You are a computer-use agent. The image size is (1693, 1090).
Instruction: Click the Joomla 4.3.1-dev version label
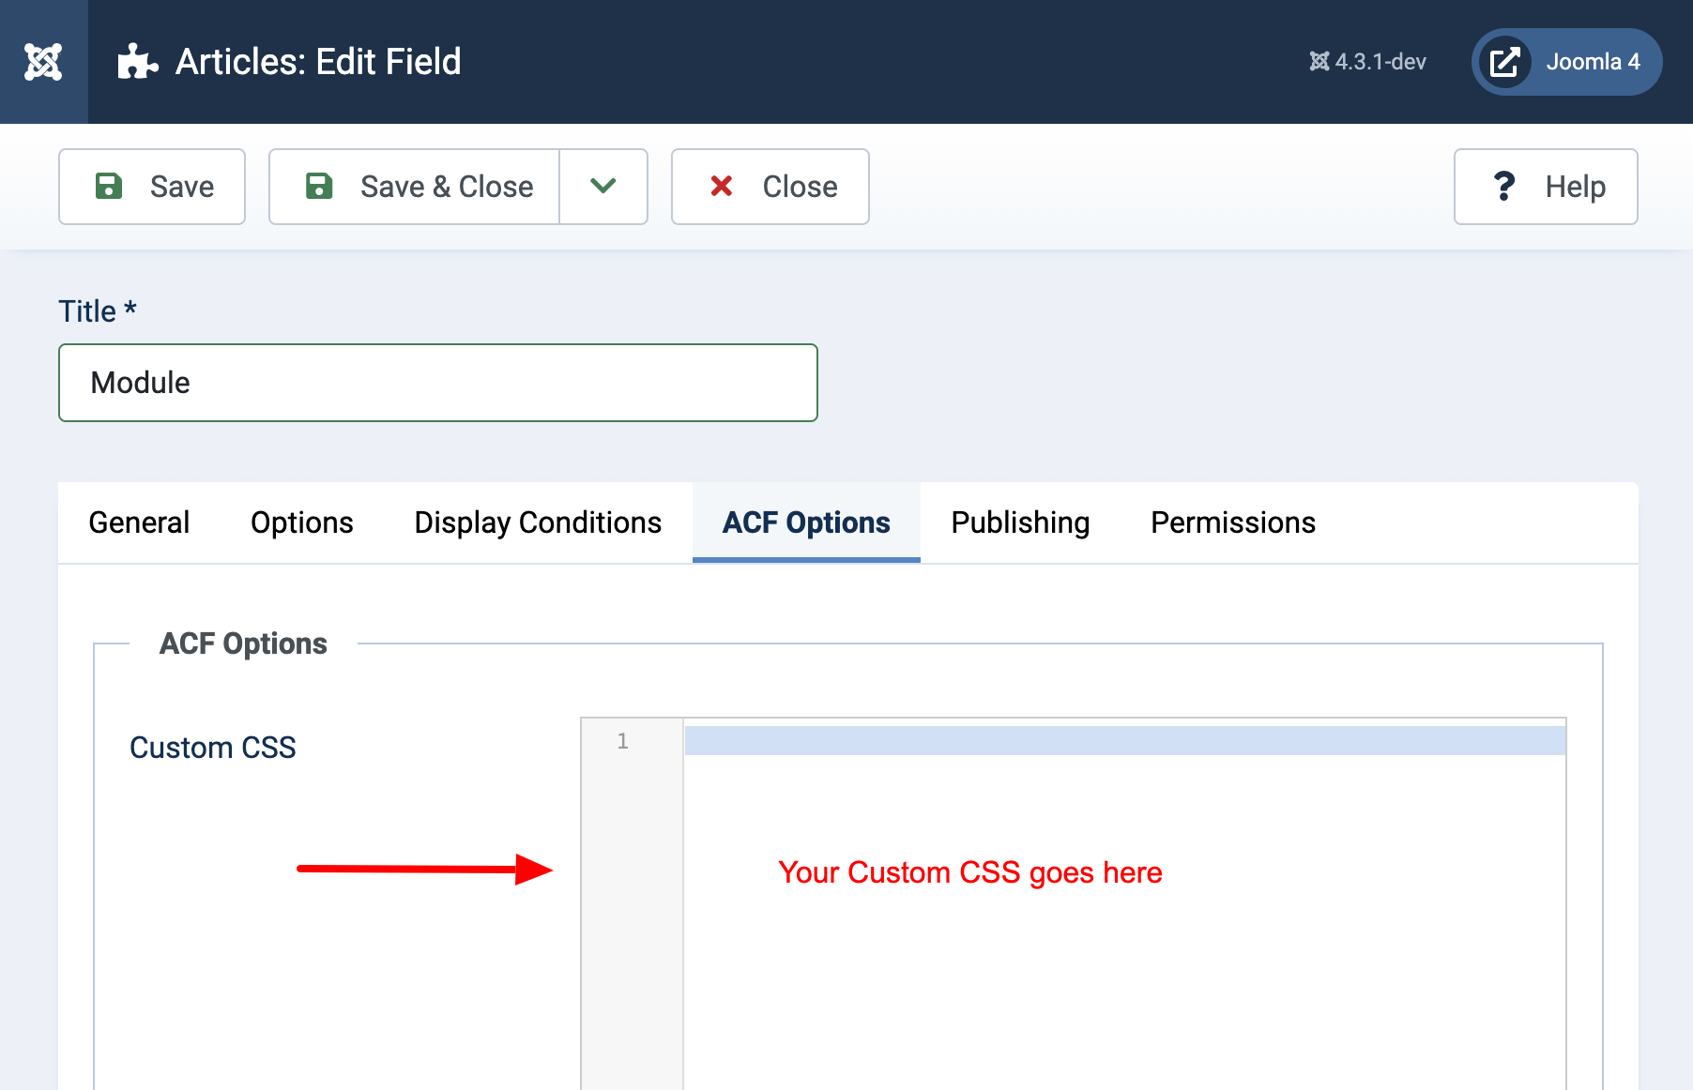click(x=1367, y=62)
